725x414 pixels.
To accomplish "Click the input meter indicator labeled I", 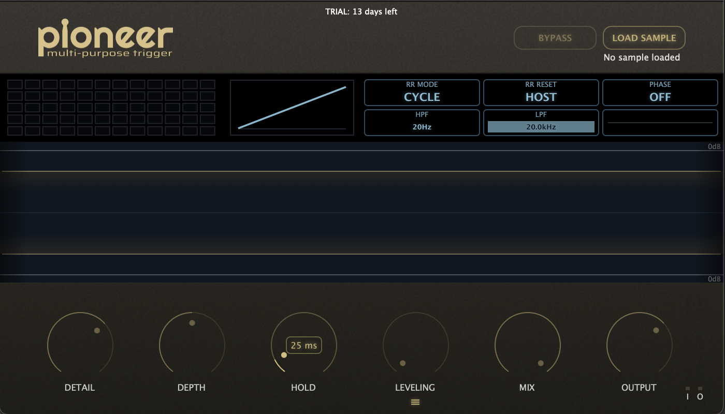I will point(688,394).
